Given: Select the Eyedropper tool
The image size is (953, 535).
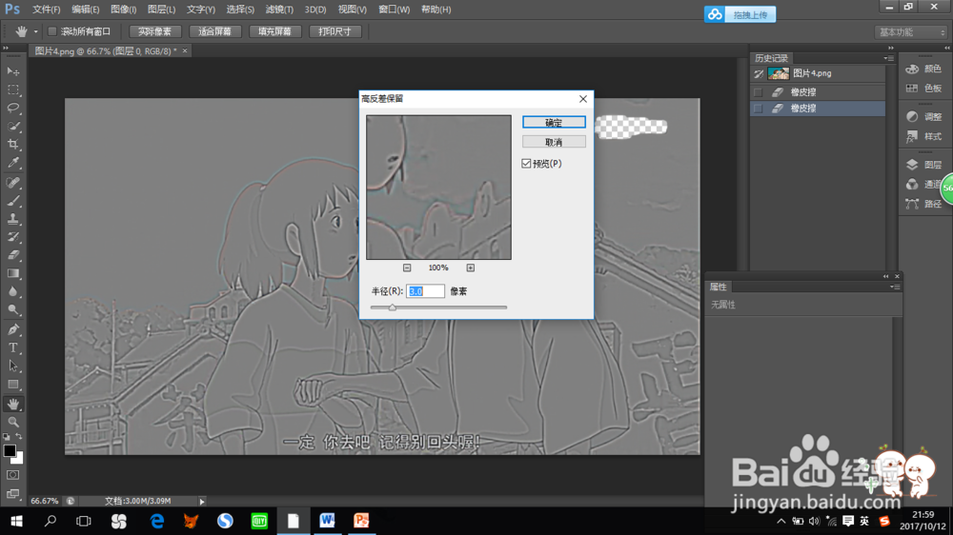Looking at the screenshot, I should 13,163.
